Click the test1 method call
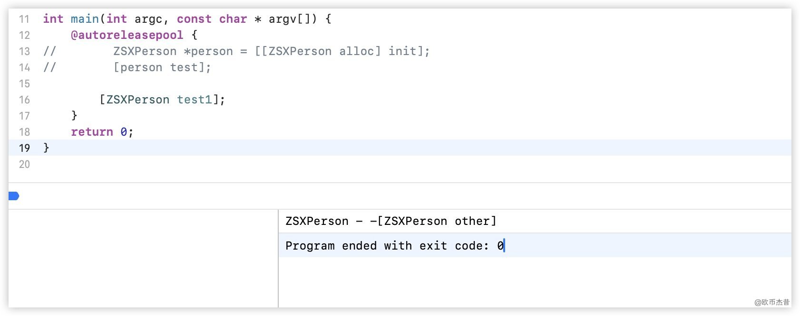 194,100
